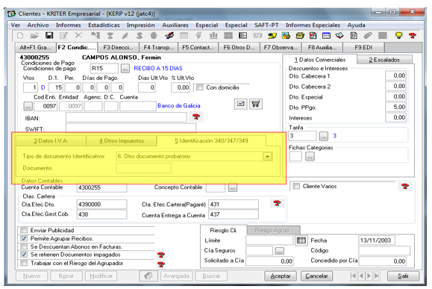Click the lookup button beside Condiciones de pago R15
This screenshot has height=289, width=432.
(x=125, y=69)
